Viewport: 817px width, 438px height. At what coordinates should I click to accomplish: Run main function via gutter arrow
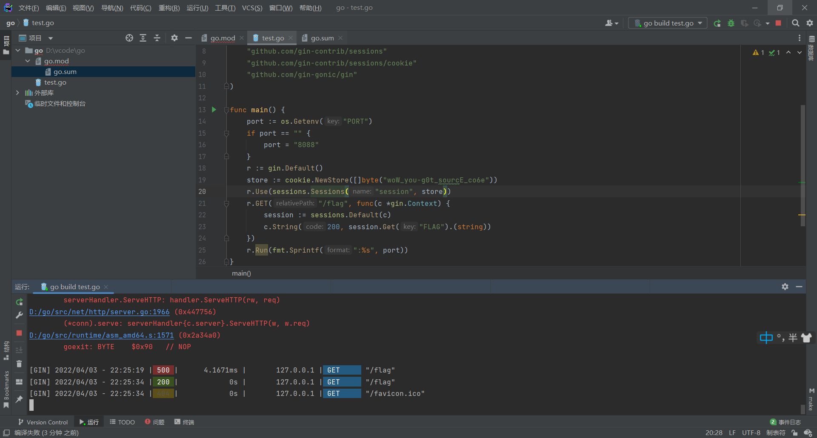click(x=214, y=110)
